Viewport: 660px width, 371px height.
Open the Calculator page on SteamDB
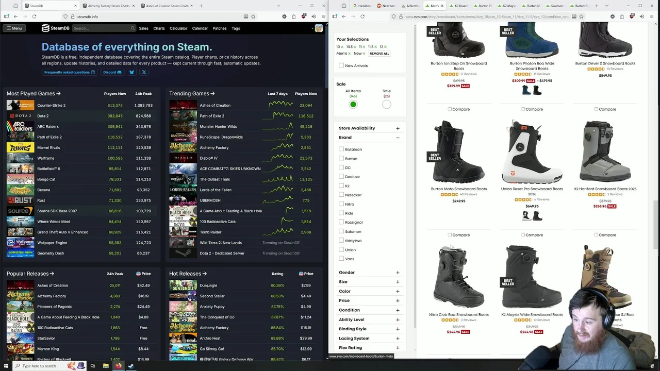click(x=178, y=28)
